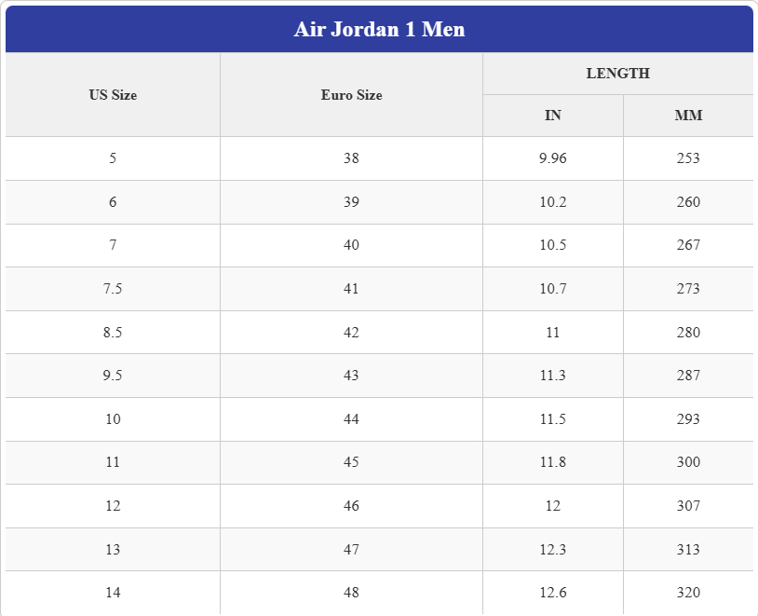Click the 10.5 inch length cell

[x=553, y=245]
